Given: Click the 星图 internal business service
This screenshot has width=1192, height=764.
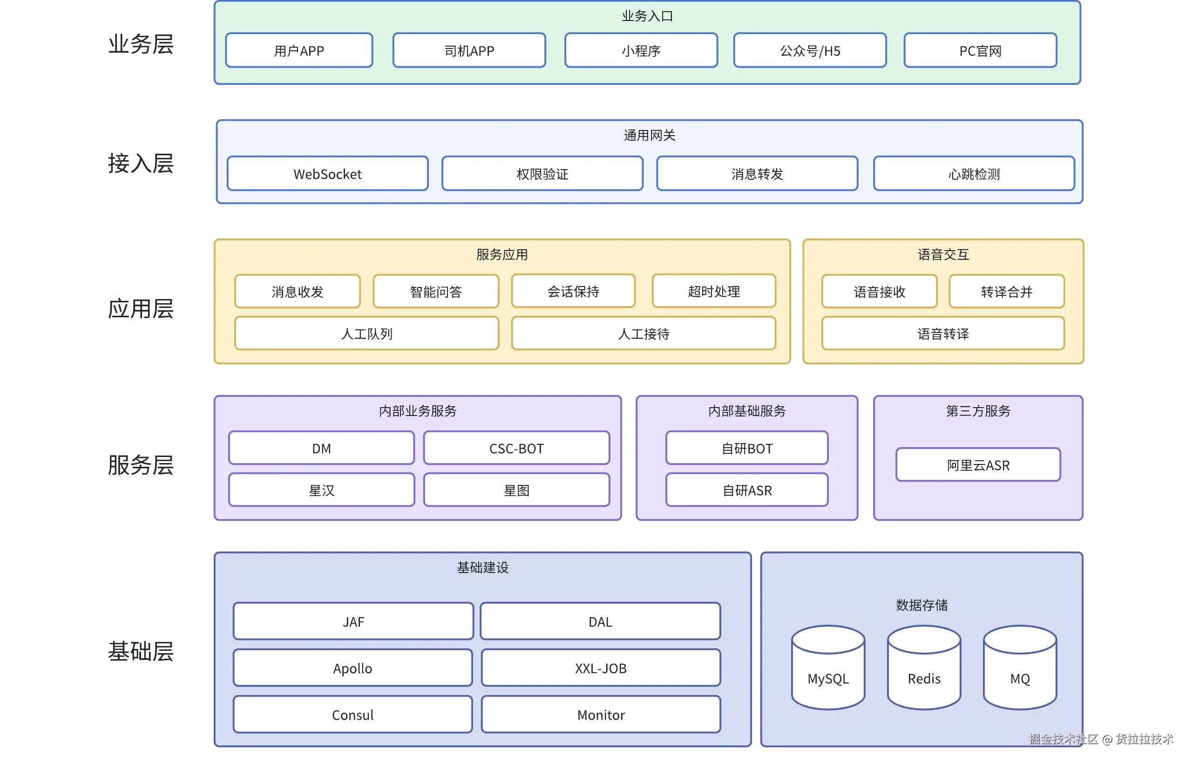Looking at the screenshot, I should click(515, 490).
